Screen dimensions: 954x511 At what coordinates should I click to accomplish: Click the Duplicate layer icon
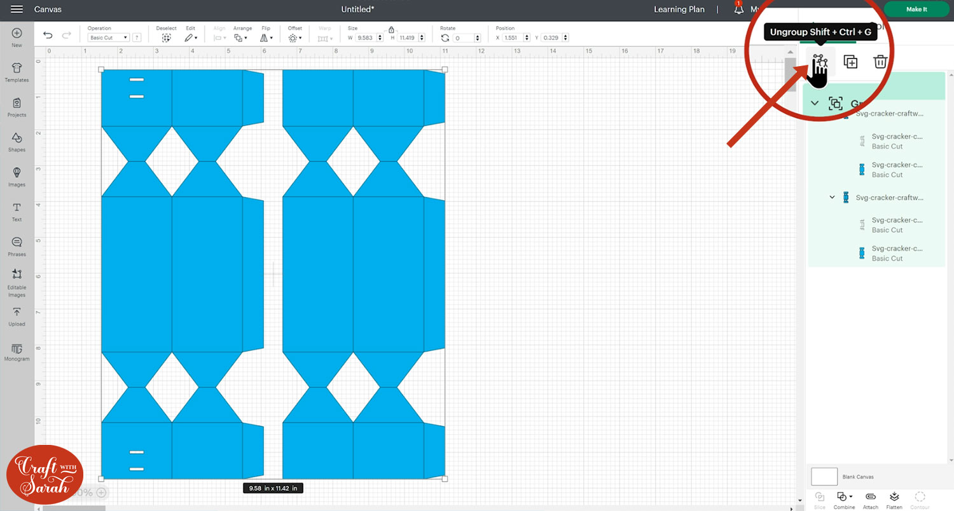point(850,62)
